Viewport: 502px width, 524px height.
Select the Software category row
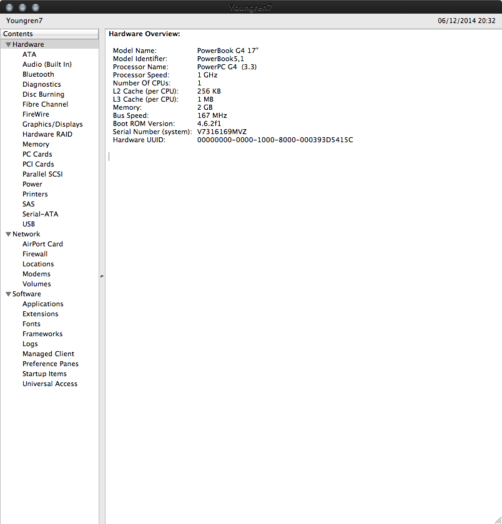click(x=49, y=294)
